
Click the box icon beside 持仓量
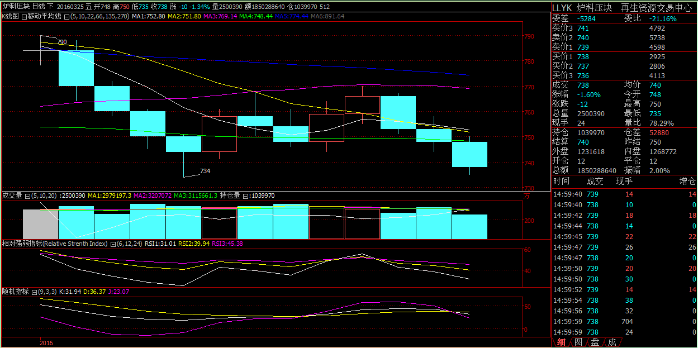(246, 196)
